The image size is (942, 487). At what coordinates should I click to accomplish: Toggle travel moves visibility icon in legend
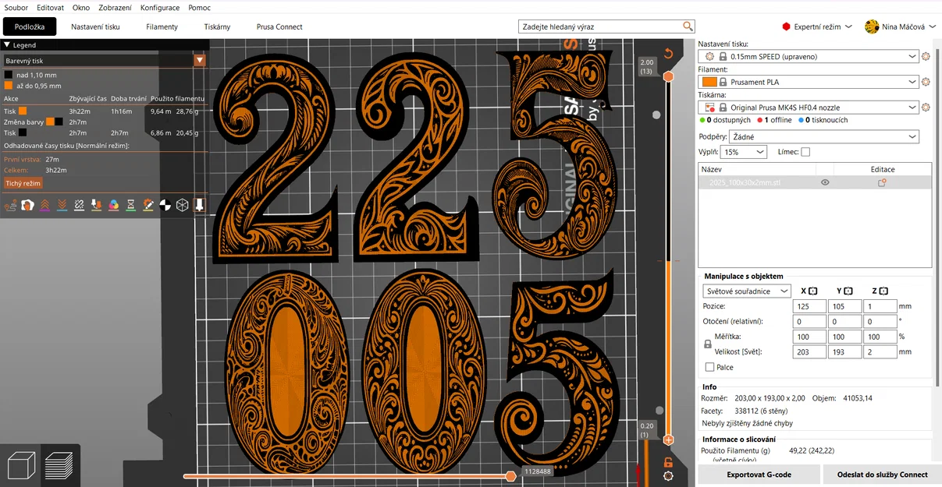(10, 205)
